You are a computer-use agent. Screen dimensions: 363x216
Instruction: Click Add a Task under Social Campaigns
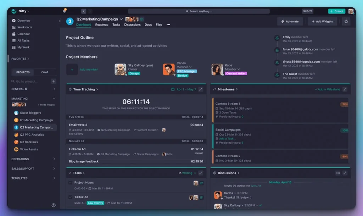(x=228, y=139)
